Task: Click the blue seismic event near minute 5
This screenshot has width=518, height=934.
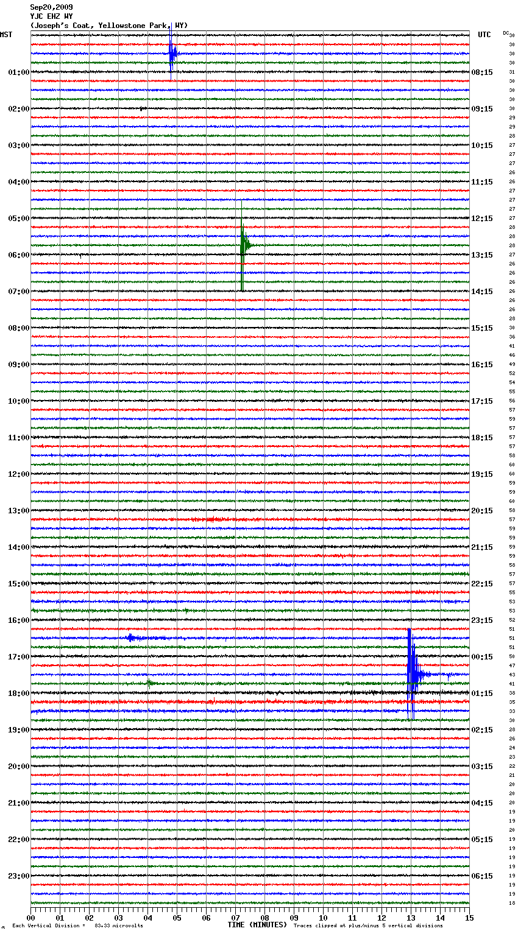Action: [172, 54]
